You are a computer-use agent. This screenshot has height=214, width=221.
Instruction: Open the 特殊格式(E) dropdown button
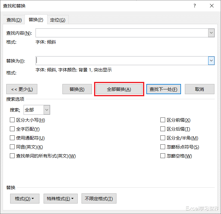click(x=61, y=199)
